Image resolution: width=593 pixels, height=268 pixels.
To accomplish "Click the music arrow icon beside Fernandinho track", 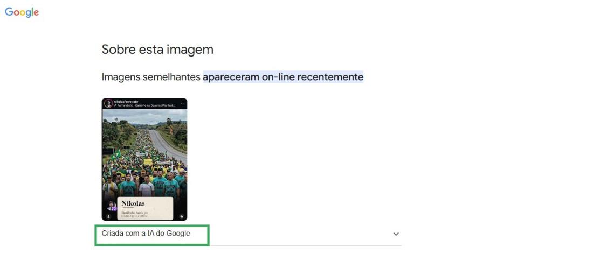I will pyautogui.click(x=115, y=105).
